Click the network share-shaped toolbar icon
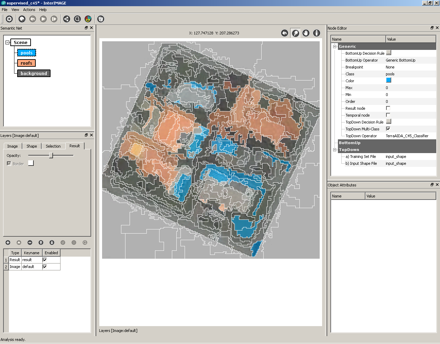The height and width of the screenshot is (344, 440). pyautogui.click(x=67, y=19)
